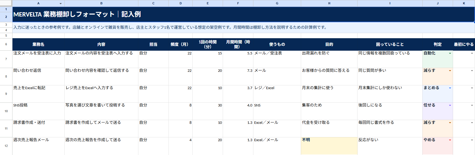
Task: Open the まとめる dropdown arrow
Action: 450,88
